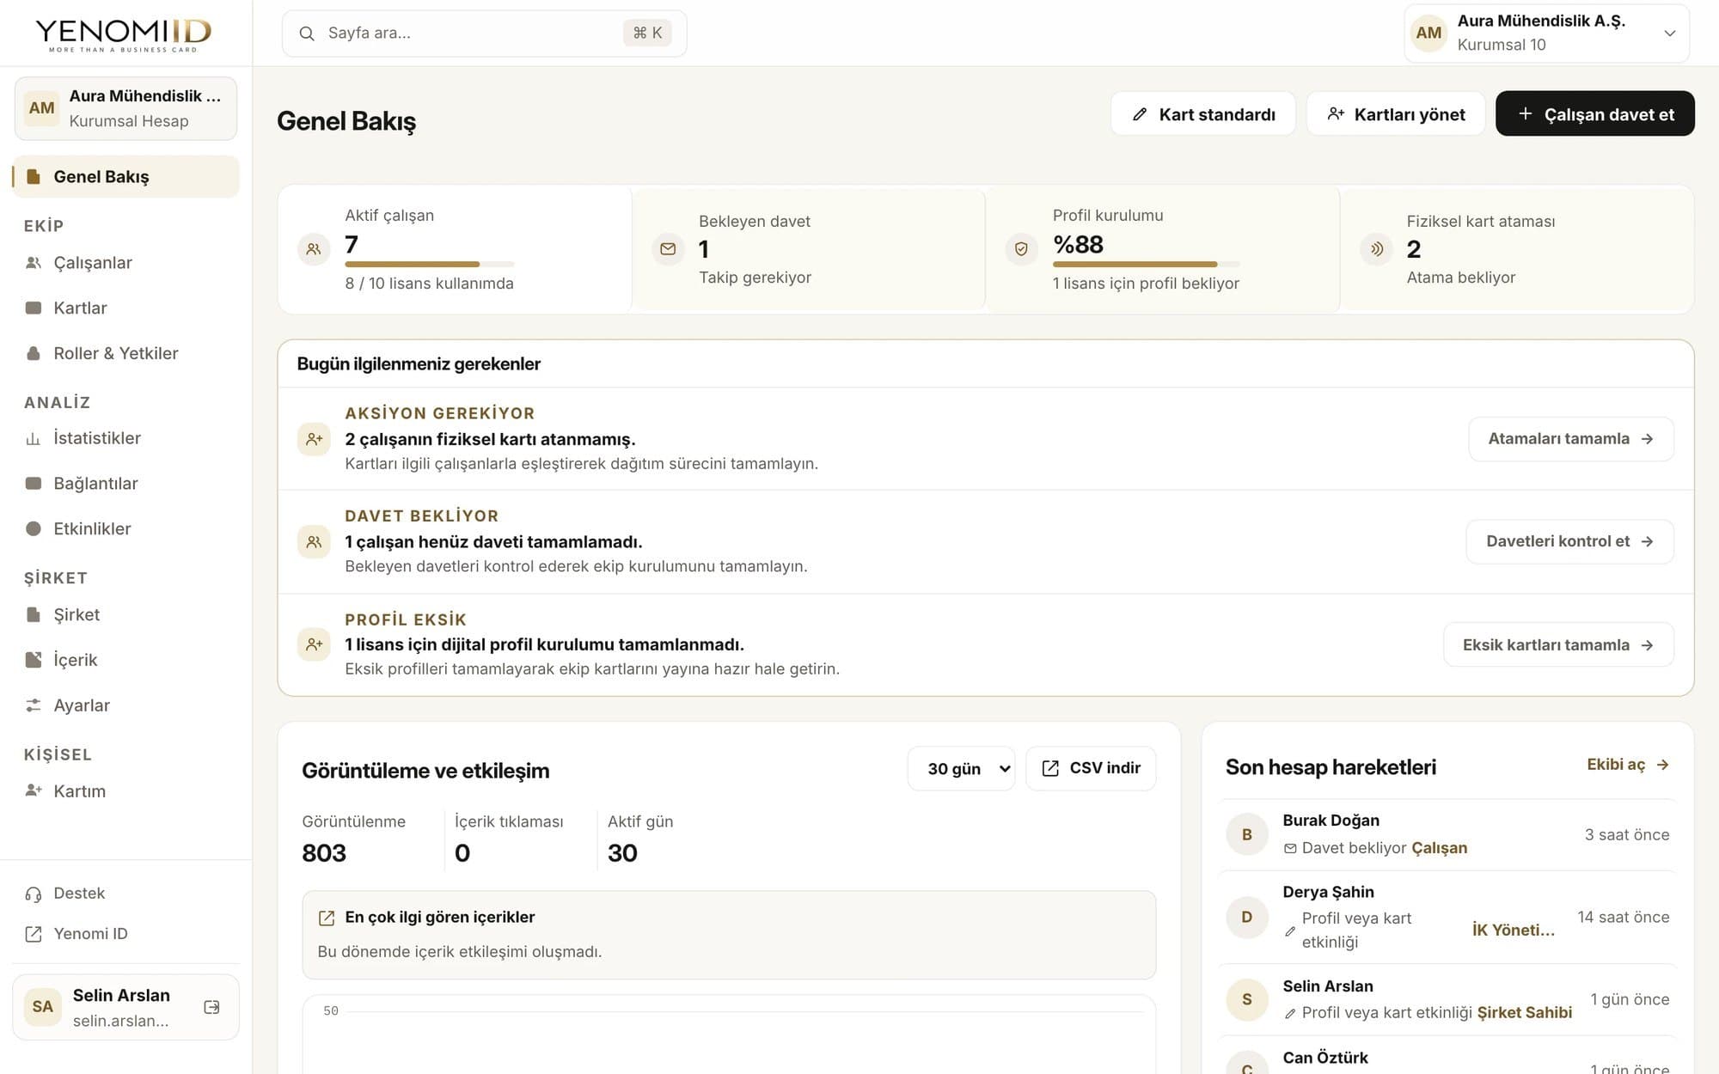Click the Ekibi aç link
This screenshot has height=1074, width=1719.
click(1628, 765)
